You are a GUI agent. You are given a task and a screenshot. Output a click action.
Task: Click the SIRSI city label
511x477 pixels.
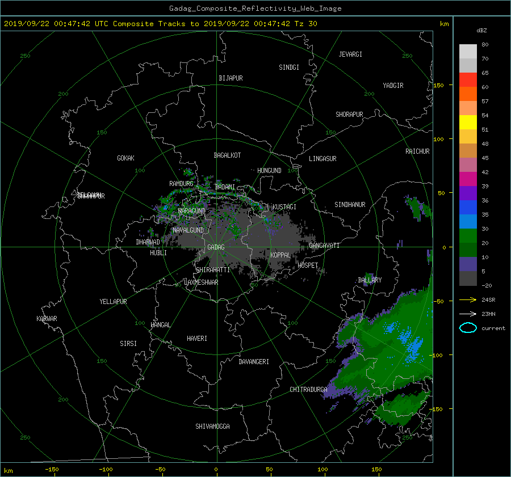[x=128, y=344]
